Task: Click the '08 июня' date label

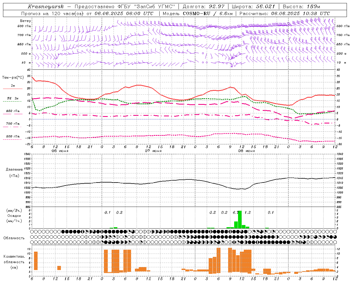Action: [247, 151]
